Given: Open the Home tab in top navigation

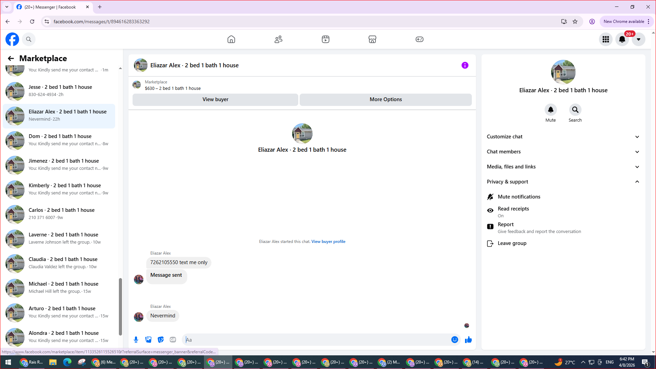Looking at the screenshot, I should click(231, 39).
